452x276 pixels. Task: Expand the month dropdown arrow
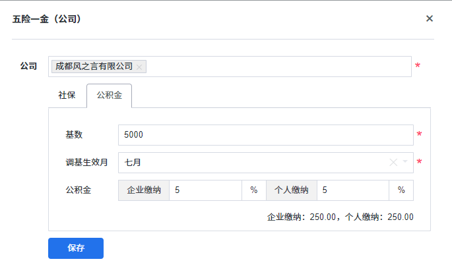point(405,161)
